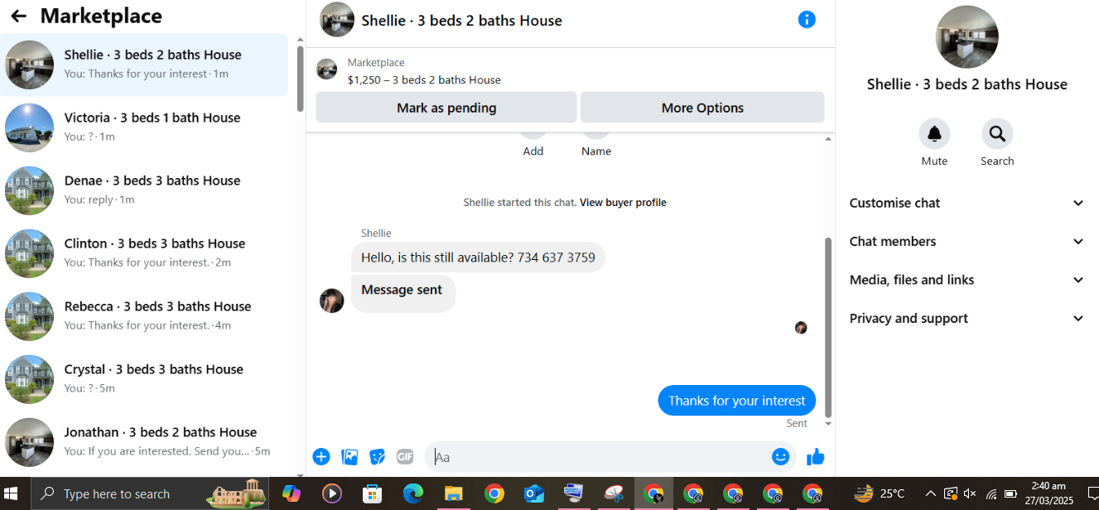The width and height of the screenshot is (1099, 510).
Task: Click the back arrow beside Marketplace
Action: click(18, 16)
